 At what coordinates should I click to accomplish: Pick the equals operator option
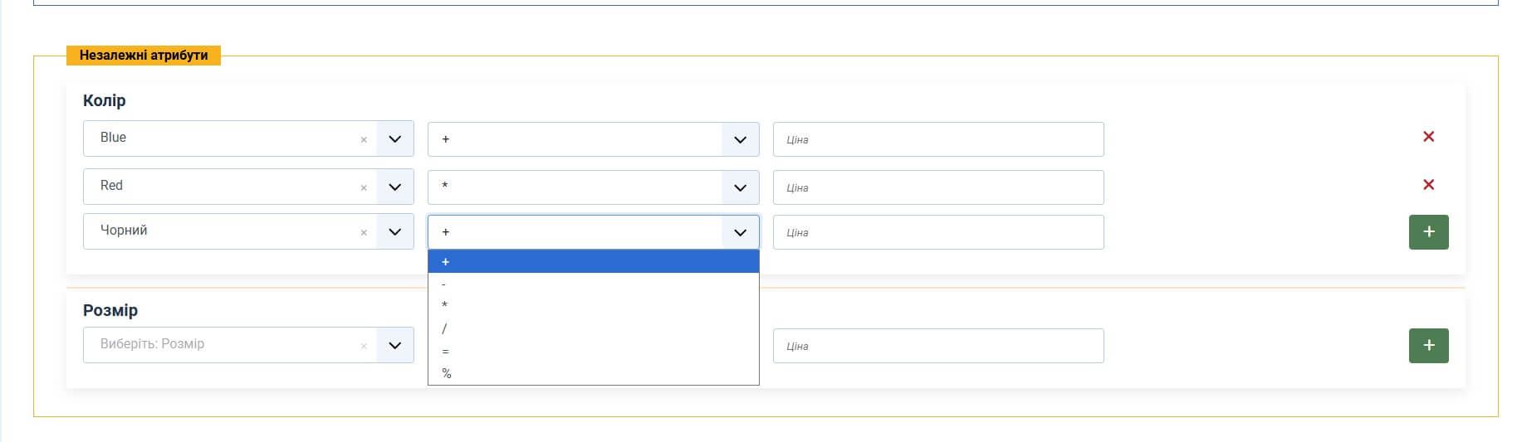[593, 352]
